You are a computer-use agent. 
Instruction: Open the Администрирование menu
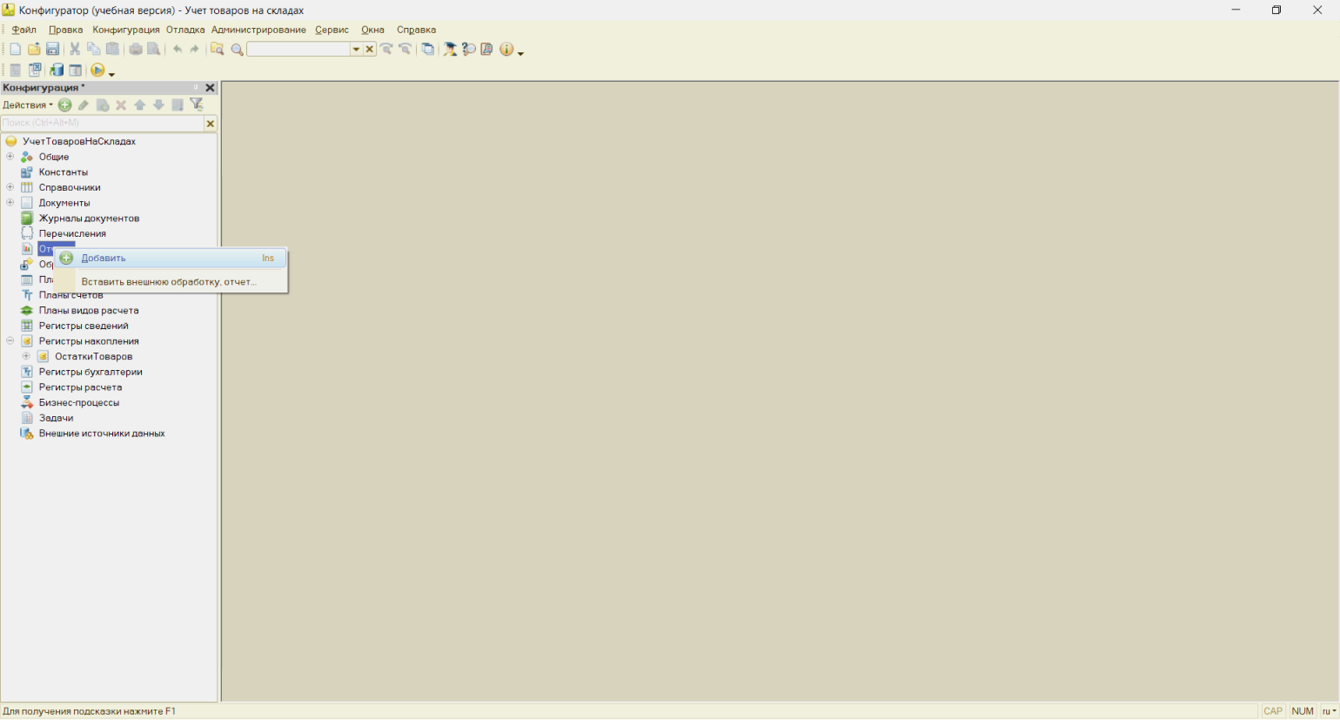pyautogui.click(x=258, y=30)
